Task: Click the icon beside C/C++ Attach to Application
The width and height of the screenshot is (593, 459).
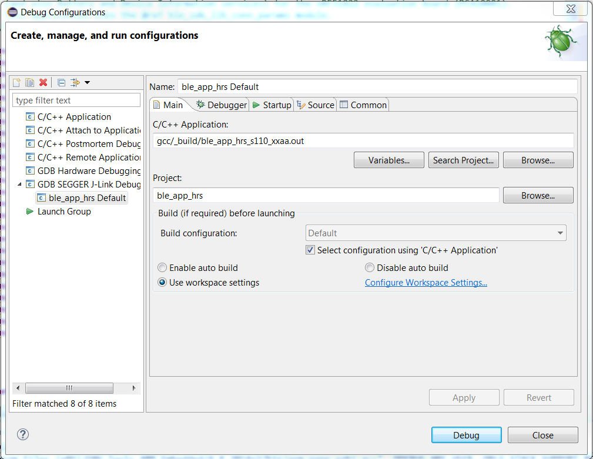Action: (x=30, y=130)
